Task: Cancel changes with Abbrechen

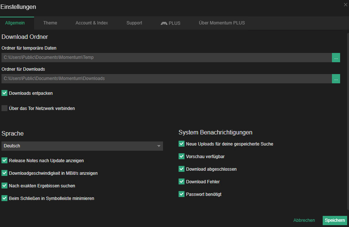Action: point(304,220)
